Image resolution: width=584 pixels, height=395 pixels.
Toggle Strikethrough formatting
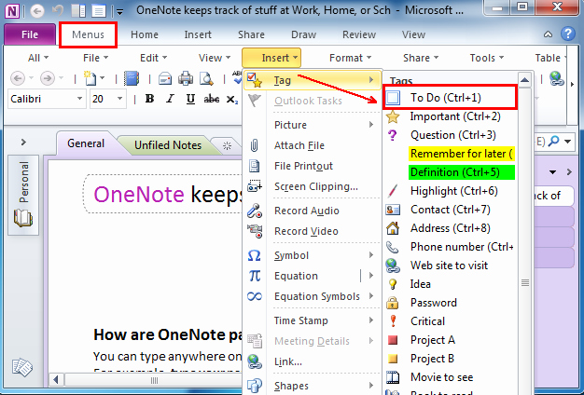(211, 99)
